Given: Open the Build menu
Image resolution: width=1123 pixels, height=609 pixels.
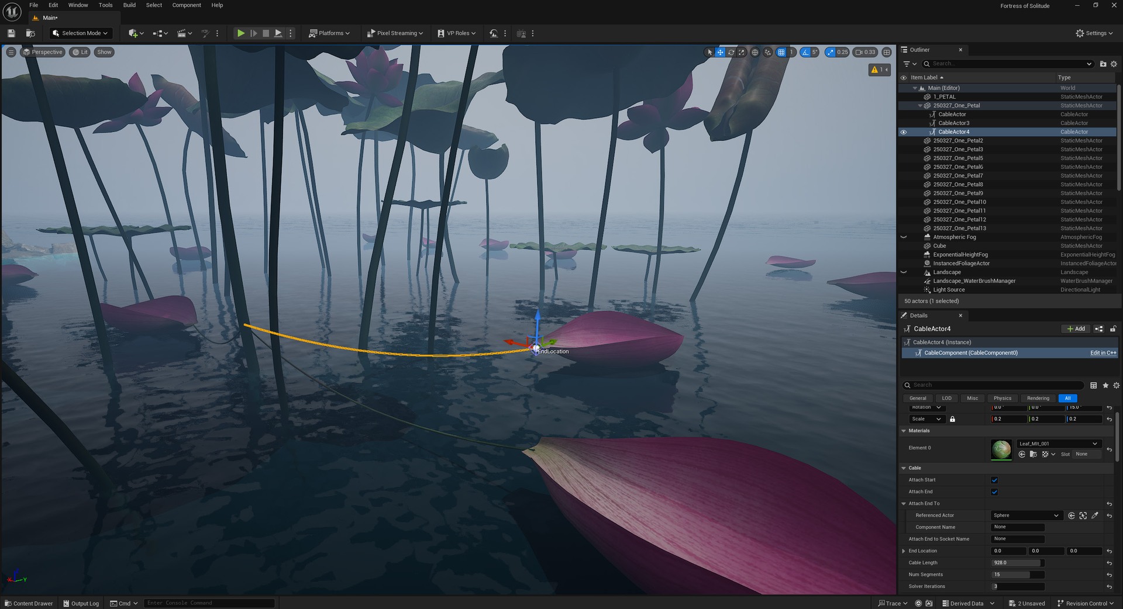Looking at the screenshot, I should [x=129, y=5].
